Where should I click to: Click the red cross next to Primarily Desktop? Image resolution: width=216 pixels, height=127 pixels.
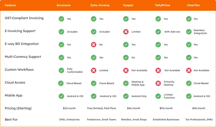[x=158, y=83]
